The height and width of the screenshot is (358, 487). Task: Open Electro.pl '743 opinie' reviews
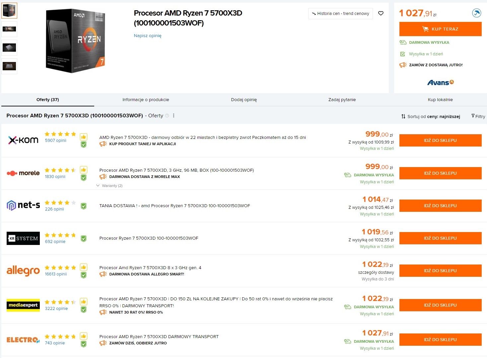click(55, 343)
